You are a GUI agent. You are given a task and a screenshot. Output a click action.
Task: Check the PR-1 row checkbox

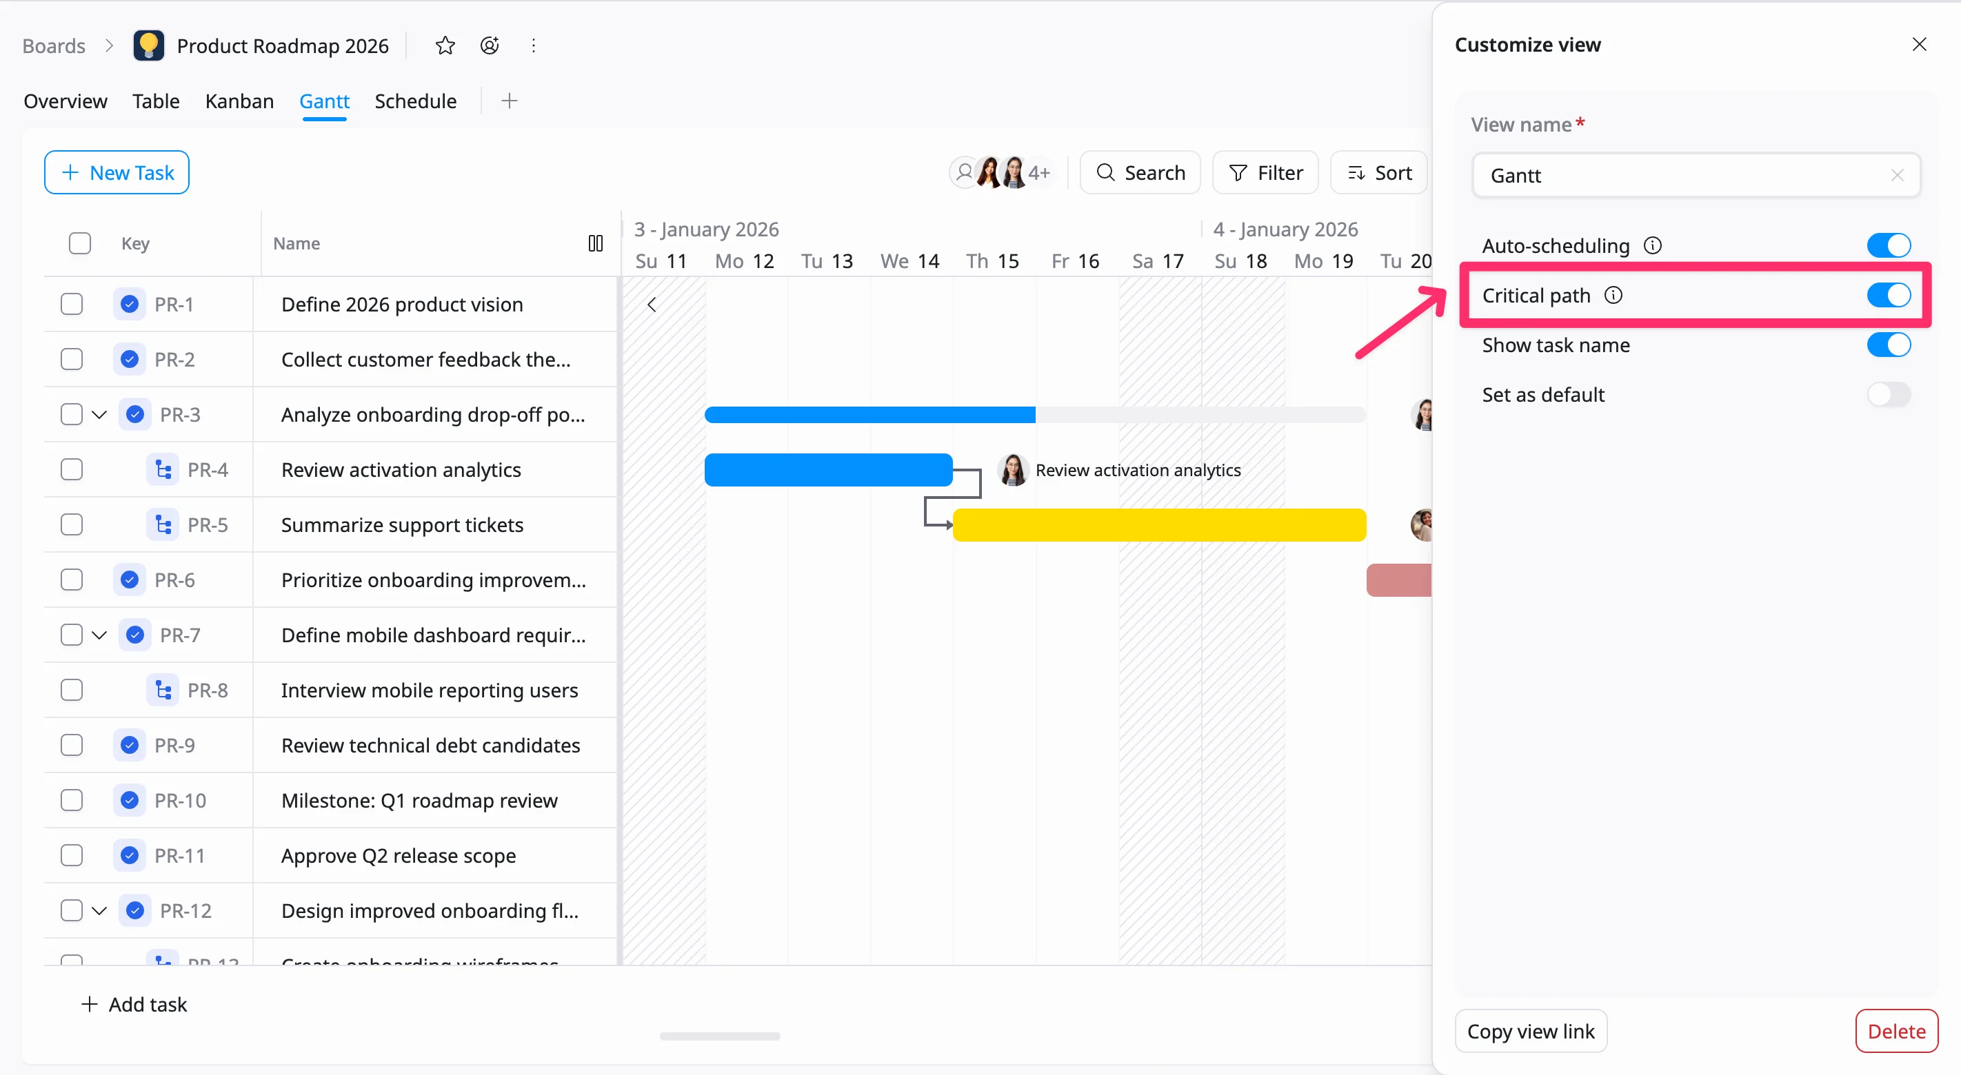tap(72, 305)
